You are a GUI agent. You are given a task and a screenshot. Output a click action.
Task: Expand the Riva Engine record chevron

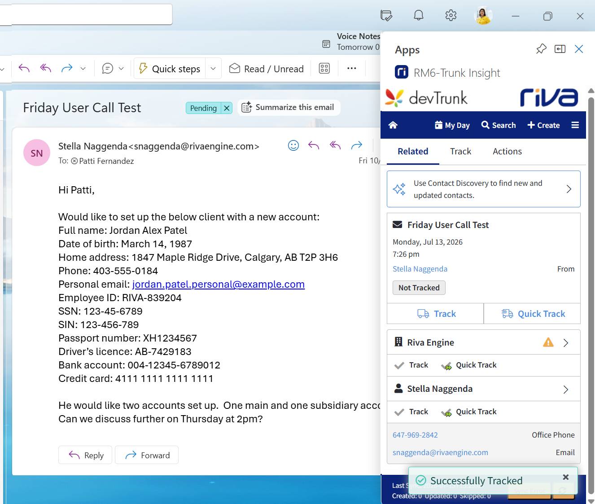pos(566,343)
